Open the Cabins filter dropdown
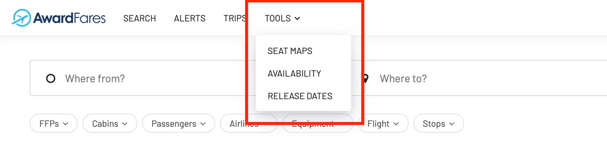607x152 pixels. pos(110,124)
